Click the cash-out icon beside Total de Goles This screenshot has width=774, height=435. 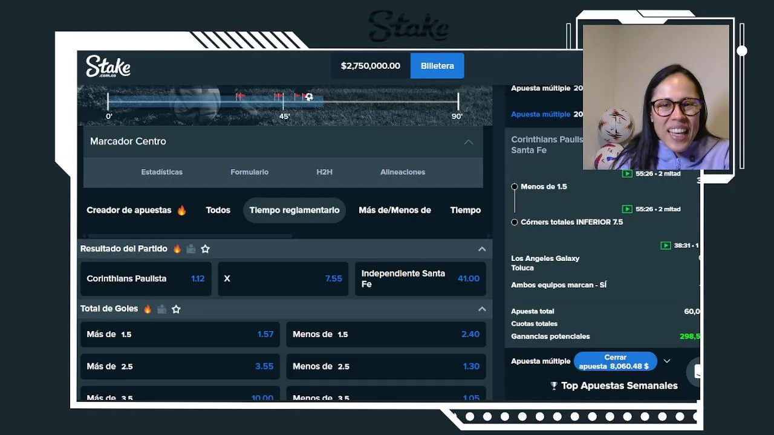[x=161, y=309]
